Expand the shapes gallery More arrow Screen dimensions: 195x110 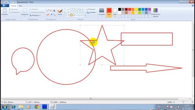pos(85,15)
